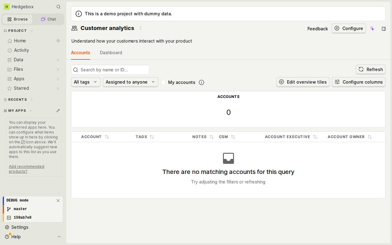The height and width of the screenshot is (245, 392).
Task: Enable the My accounts checkbox
Action: (x=163, y=82)
